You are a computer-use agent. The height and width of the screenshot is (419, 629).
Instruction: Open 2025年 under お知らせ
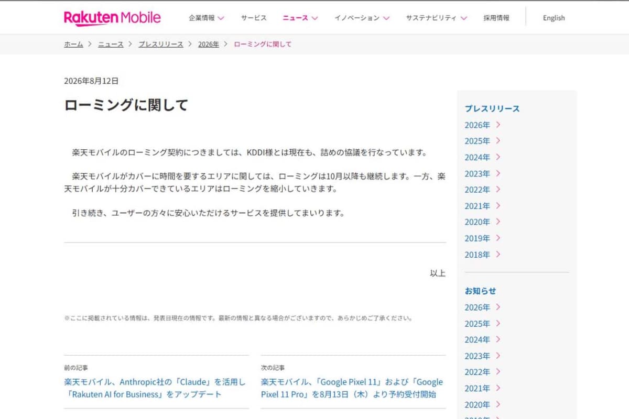click(483, 324)
